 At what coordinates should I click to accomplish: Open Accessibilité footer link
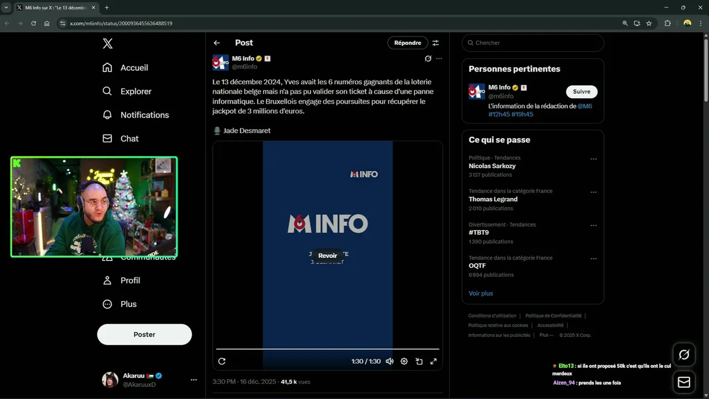click(x=550, y=325)
